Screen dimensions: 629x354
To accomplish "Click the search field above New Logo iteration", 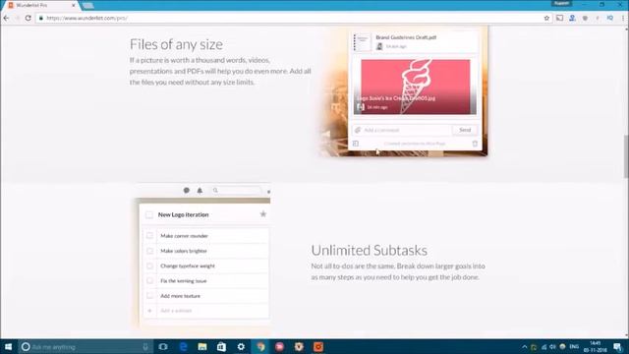I will 237,190.
